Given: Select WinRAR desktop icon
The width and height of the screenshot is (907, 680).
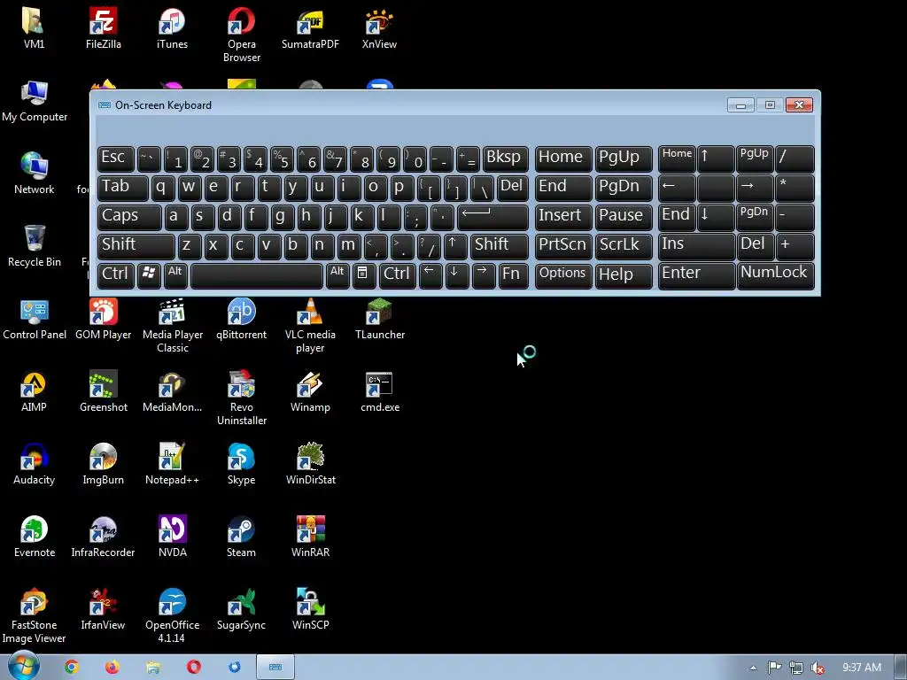Looking at the screenshot, I should 310,537.
